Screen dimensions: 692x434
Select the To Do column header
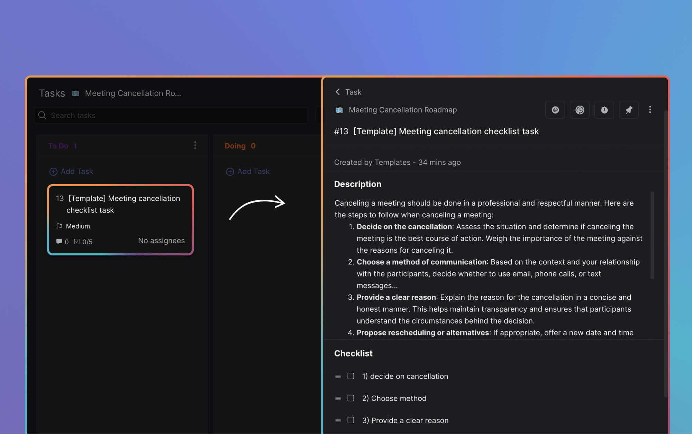62,146
